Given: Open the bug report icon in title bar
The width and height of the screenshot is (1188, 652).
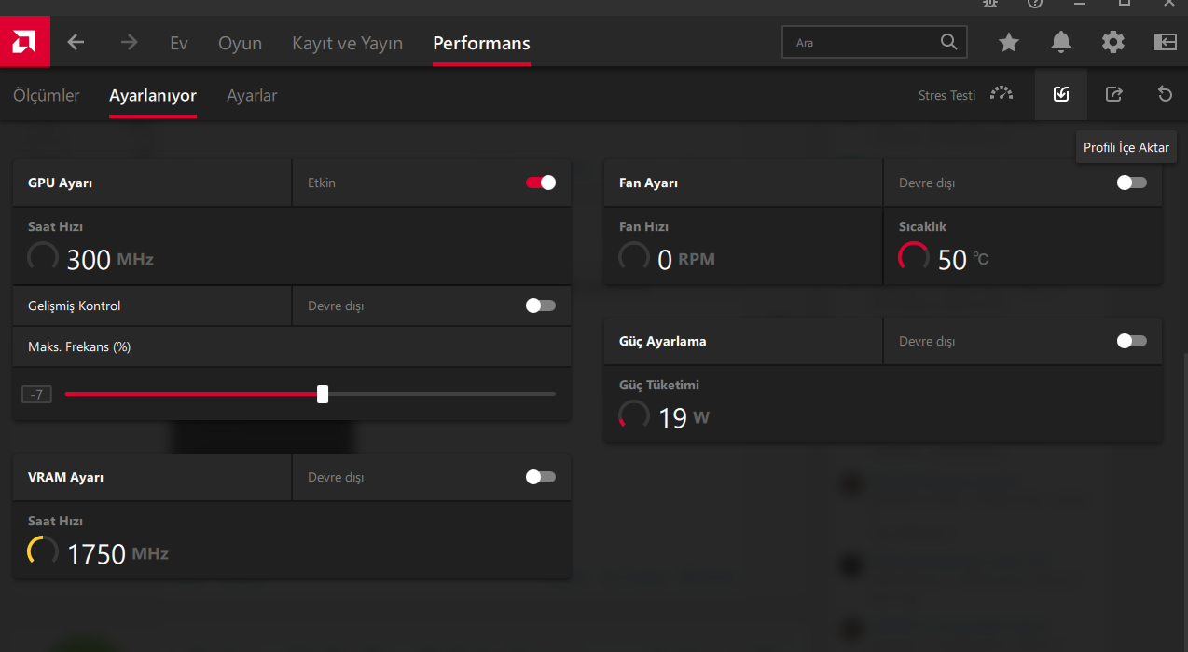Looking at the screenshot, I should coord(991,4).
